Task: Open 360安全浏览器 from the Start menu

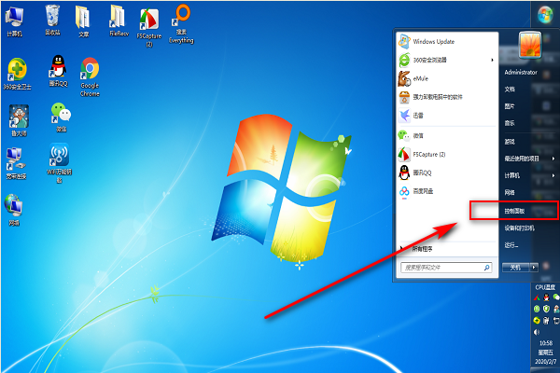Action: point(447,60)
